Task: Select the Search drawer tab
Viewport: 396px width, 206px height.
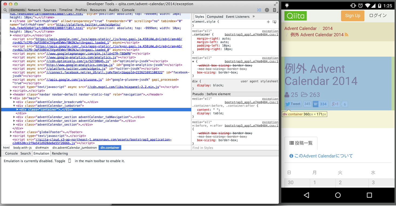Action: 26,154
